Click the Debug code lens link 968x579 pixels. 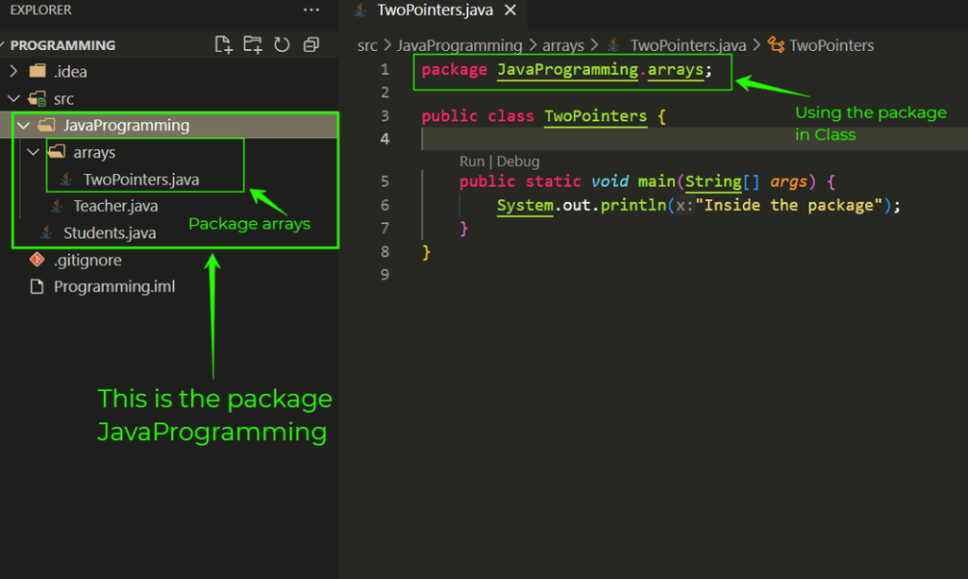pyautogui.click(x=518, y=162)
